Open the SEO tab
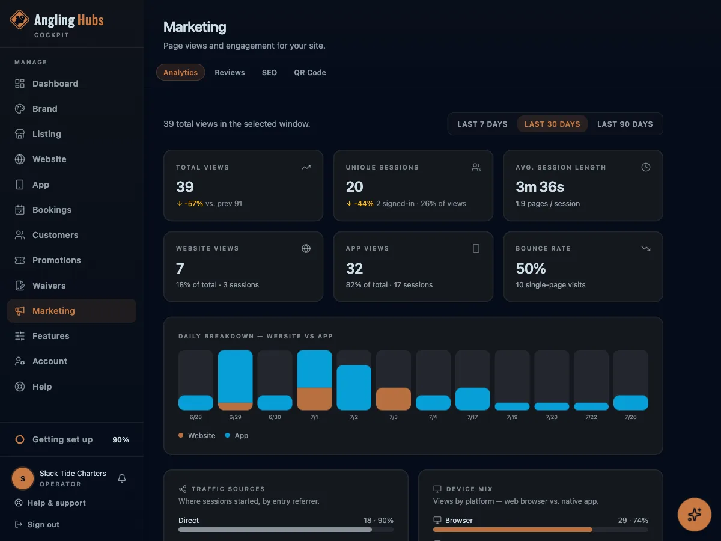 pos(269,72)
